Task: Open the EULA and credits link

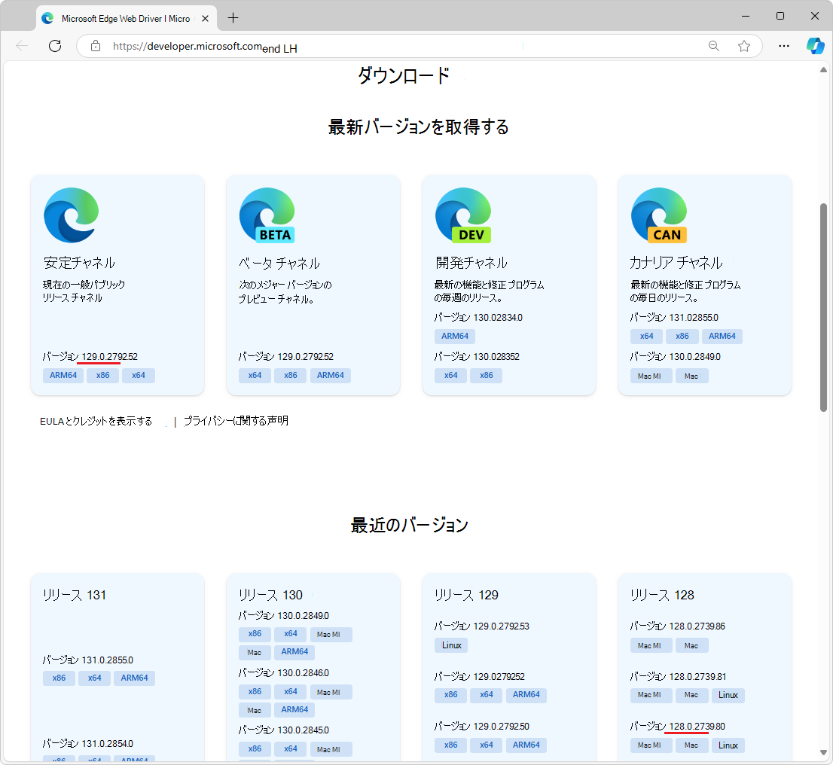Action: (x=96, y=422)
